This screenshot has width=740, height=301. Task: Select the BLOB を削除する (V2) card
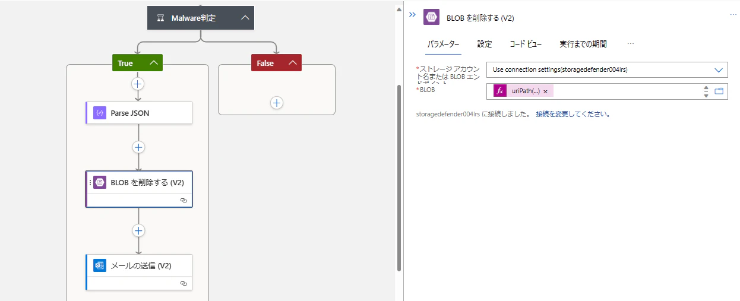pos(139,189)
